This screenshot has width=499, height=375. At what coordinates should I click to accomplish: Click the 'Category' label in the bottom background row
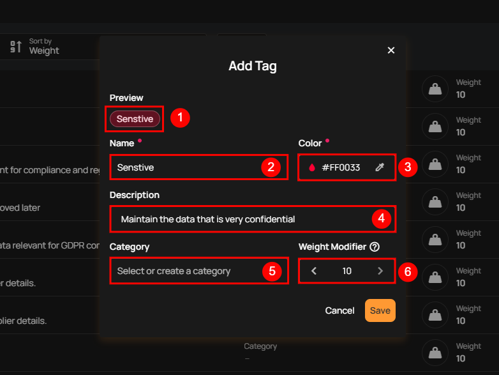(x=260, y=346)
